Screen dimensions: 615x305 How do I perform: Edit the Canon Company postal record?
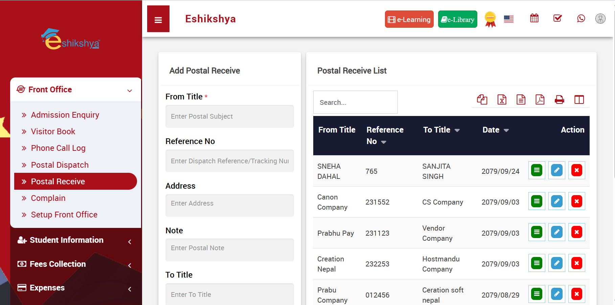coord(556,202)
